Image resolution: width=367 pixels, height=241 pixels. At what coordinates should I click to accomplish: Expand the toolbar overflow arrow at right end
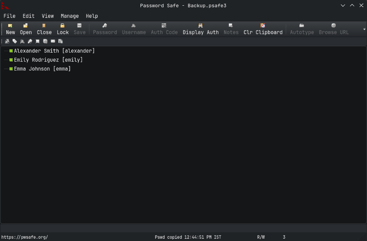364,29
